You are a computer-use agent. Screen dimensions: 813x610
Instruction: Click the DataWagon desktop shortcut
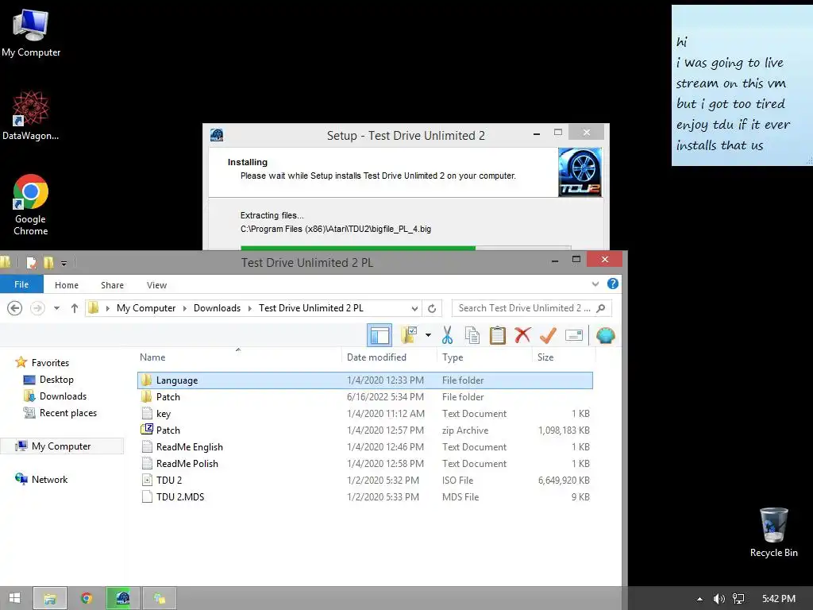pos(31,116)
